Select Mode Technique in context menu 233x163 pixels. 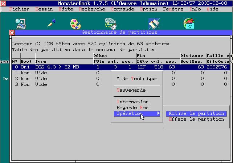tap(137, 79)
